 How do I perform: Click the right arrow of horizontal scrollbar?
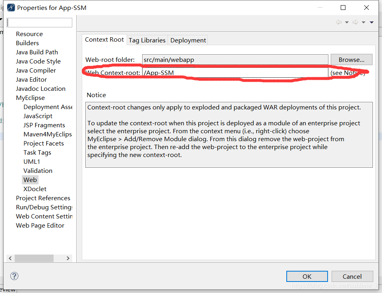[68, 258]
